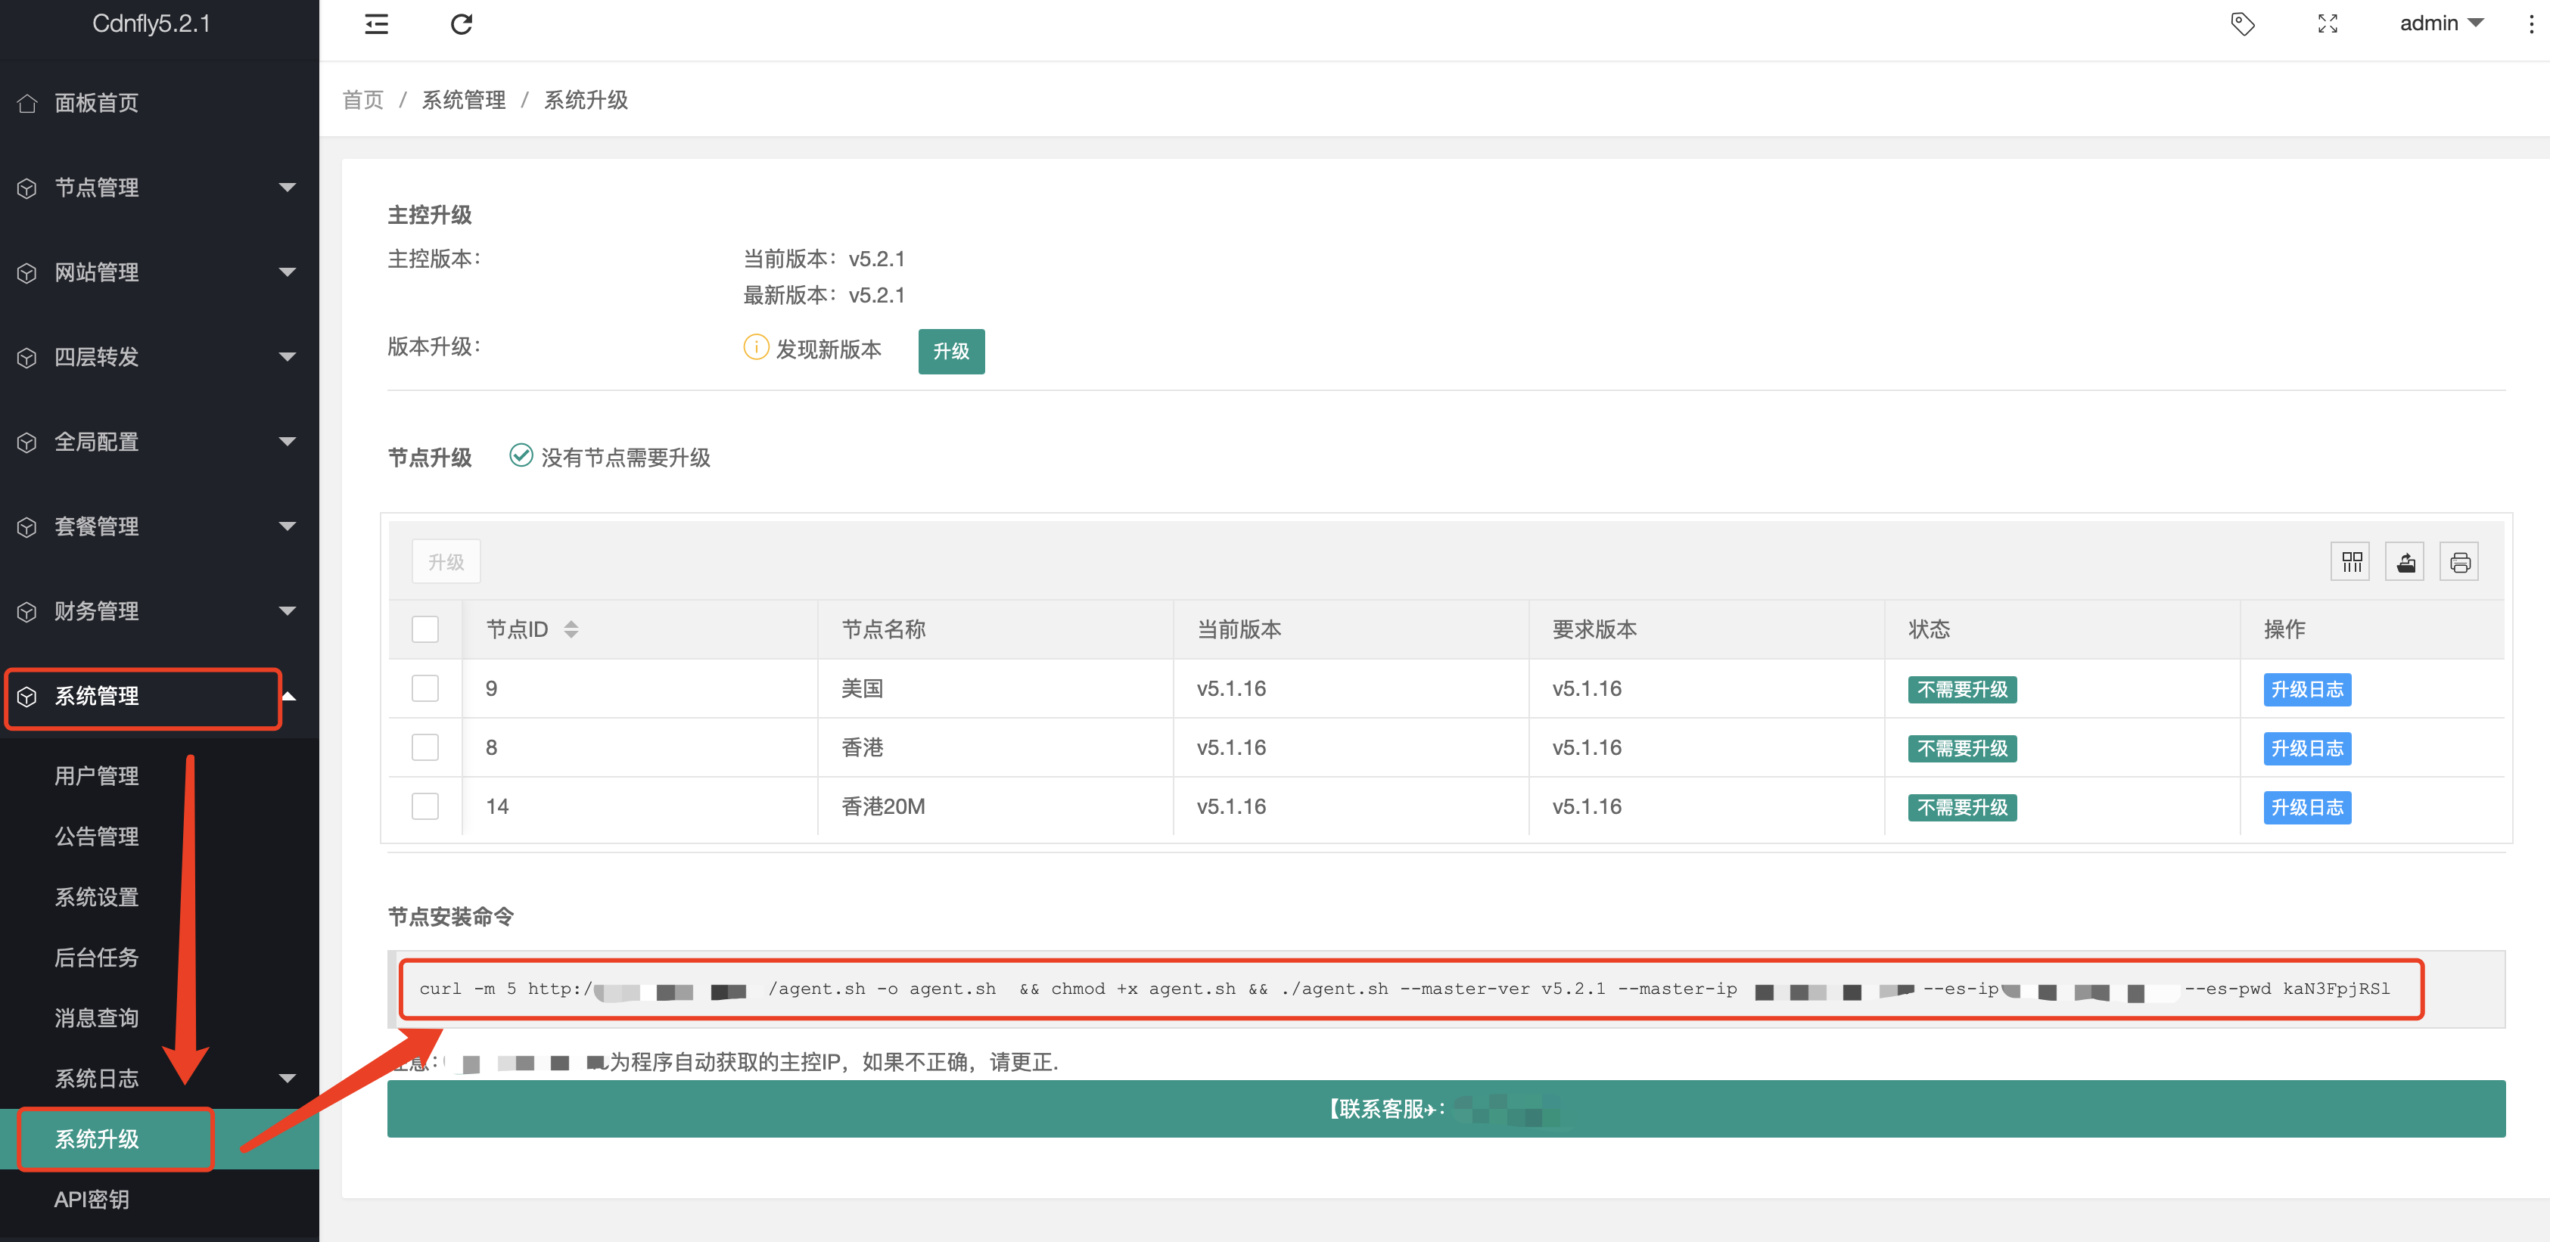
Task: Click the green 升级 master upgrade button
Action: (x=950, y=351)
